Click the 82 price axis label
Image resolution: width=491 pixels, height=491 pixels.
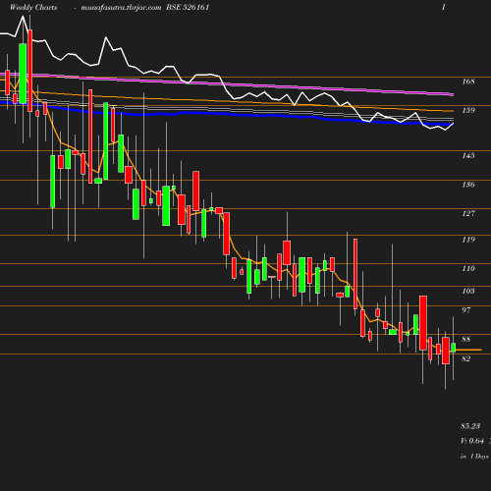click(465, 358)
